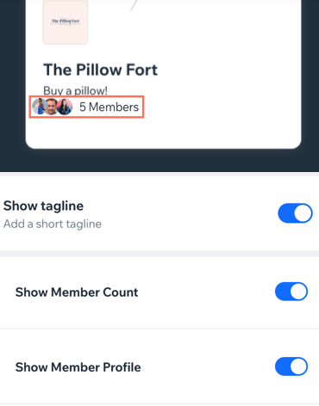Select the red-outlined members highlight box
Image resolution: width=319 pixels, height=406 pixels.
[86, 107]
